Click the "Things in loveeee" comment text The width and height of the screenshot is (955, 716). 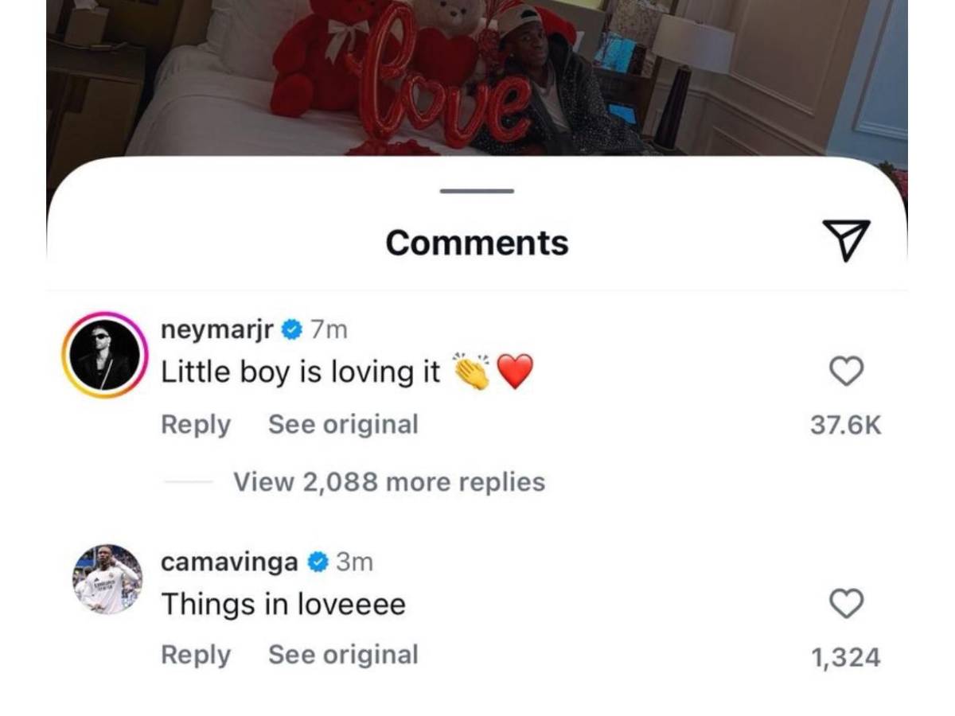pyautogui.click(x=283, y=605)
